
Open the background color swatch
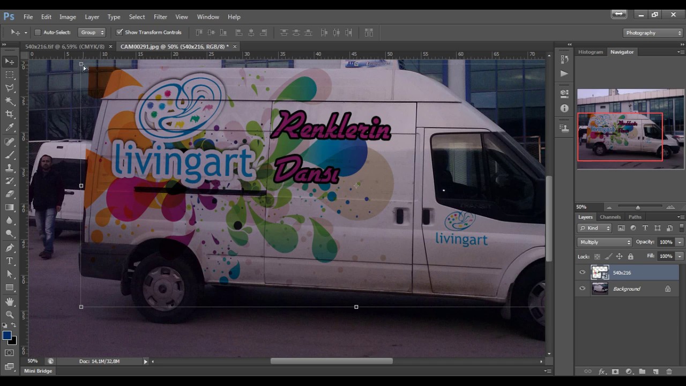click(13, 341)
